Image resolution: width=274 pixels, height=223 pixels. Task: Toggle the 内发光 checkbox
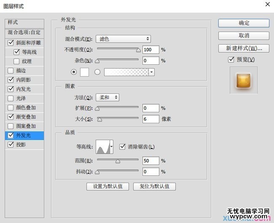coord(11,89)
